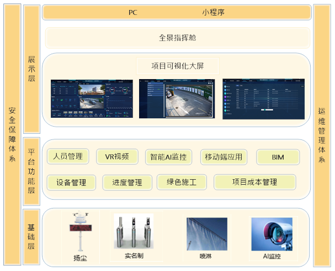Open the 人员管理 module
Screen dimensions: 335x271
(68, 157)
